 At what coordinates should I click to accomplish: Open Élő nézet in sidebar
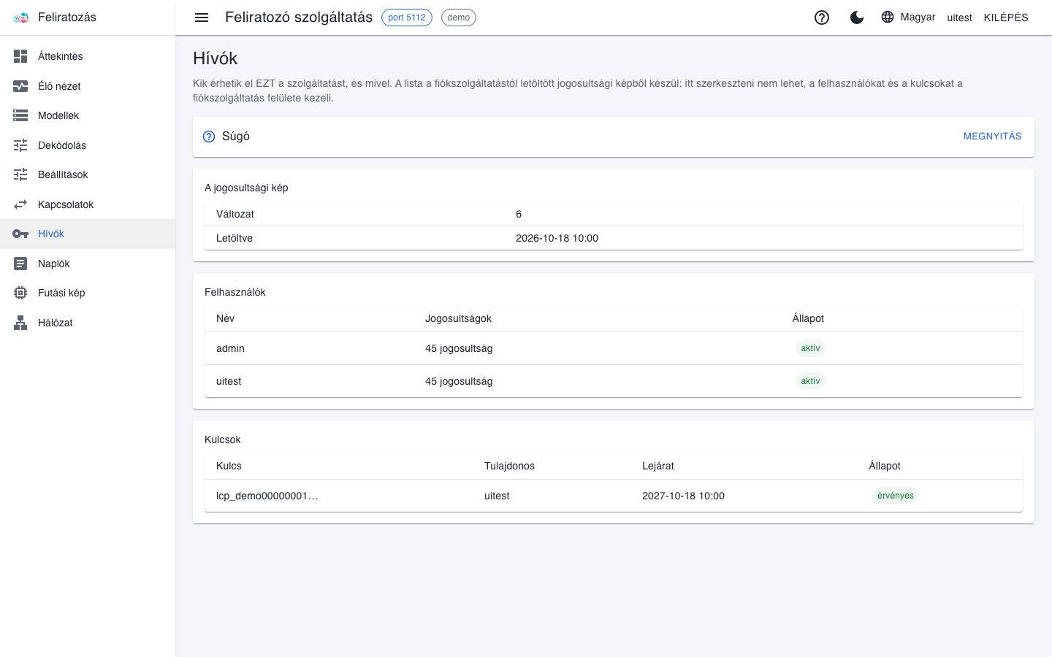(88, 86)
